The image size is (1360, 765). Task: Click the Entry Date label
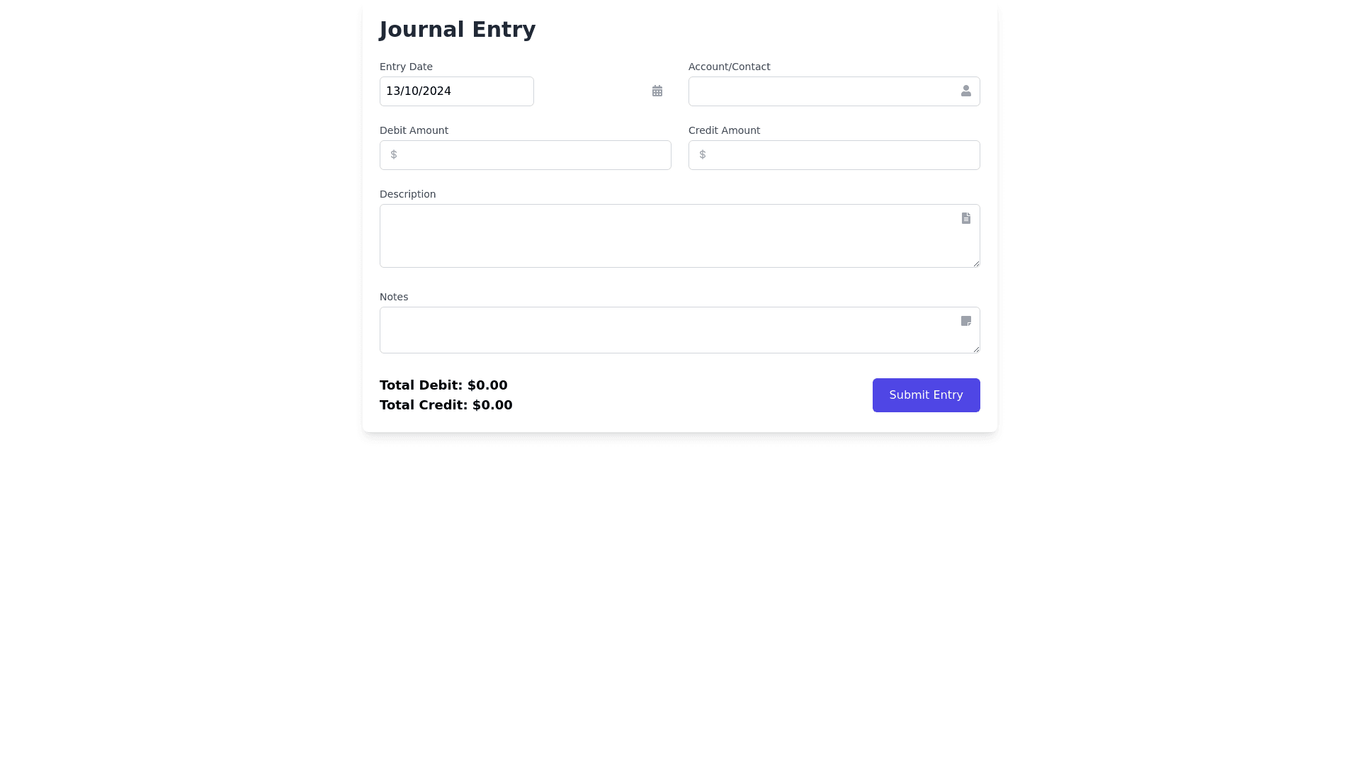click(406, 67)
